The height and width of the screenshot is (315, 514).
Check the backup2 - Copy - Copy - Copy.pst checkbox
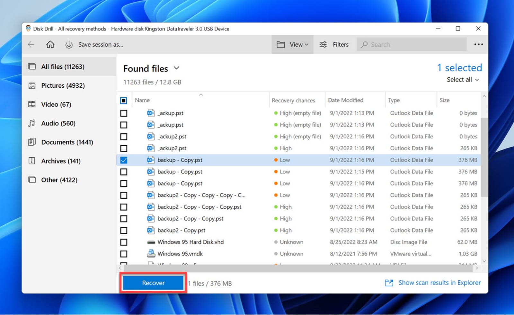coord(124,207)
